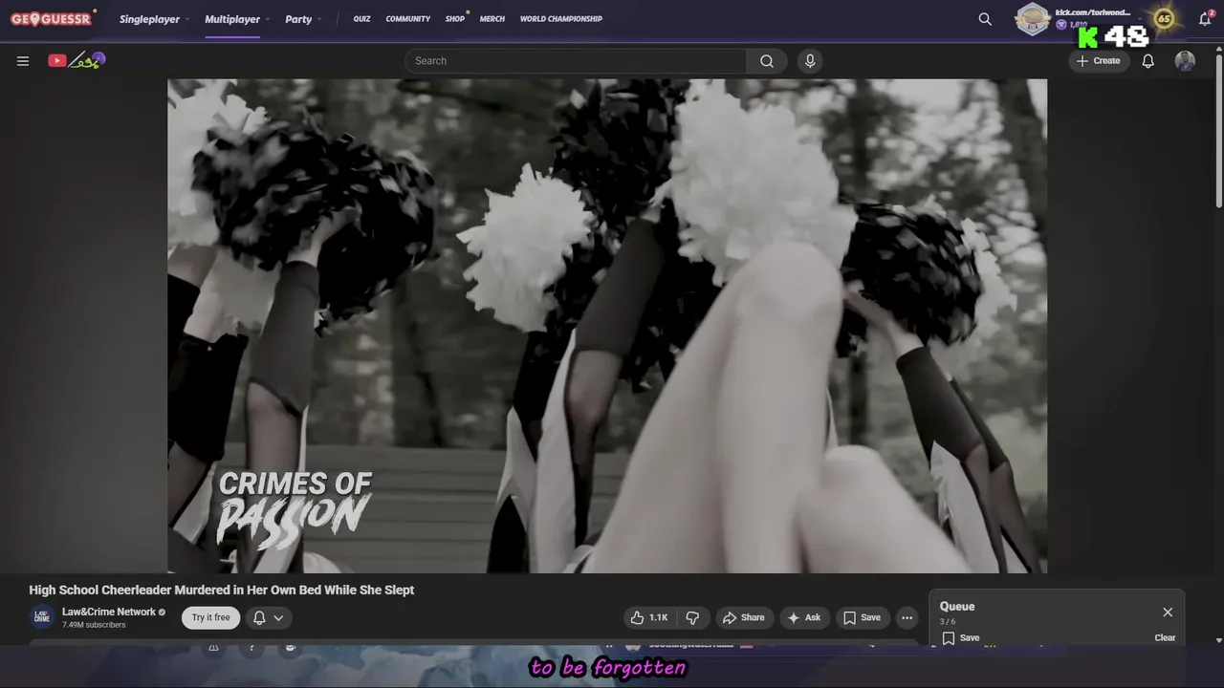This screenshot has width=1224, height=688.
Task: Open the YouTube hamburger guide menu
Action: tap(23, 60)
